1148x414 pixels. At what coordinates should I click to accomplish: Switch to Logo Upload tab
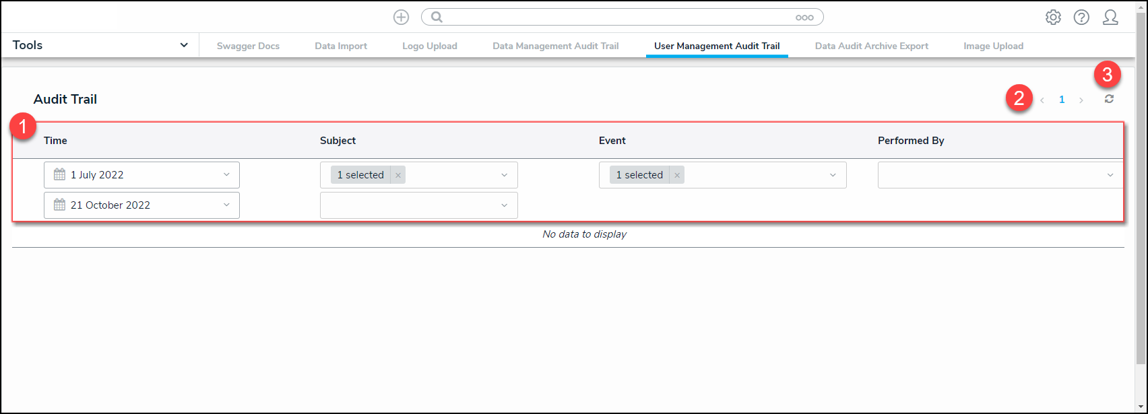(x=430, y=46)
